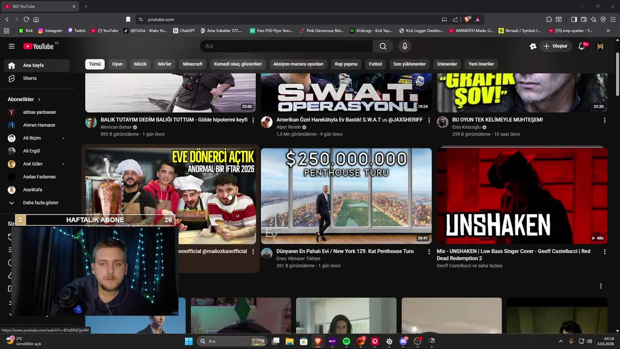This screenshot has height=349, width=620.
Task: Open the browser main menu
Action: click(x=613, y=19)
